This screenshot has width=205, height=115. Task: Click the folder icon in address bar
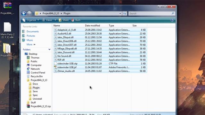(x=37, y=13)
